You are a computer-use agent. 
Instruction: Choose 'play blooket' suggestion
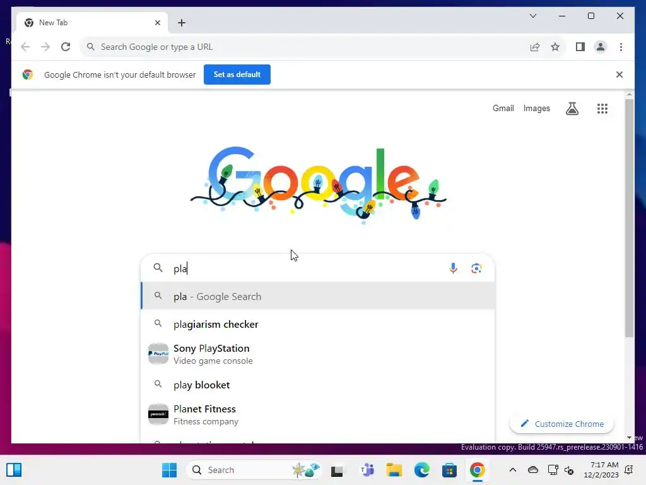click(318, 385)
